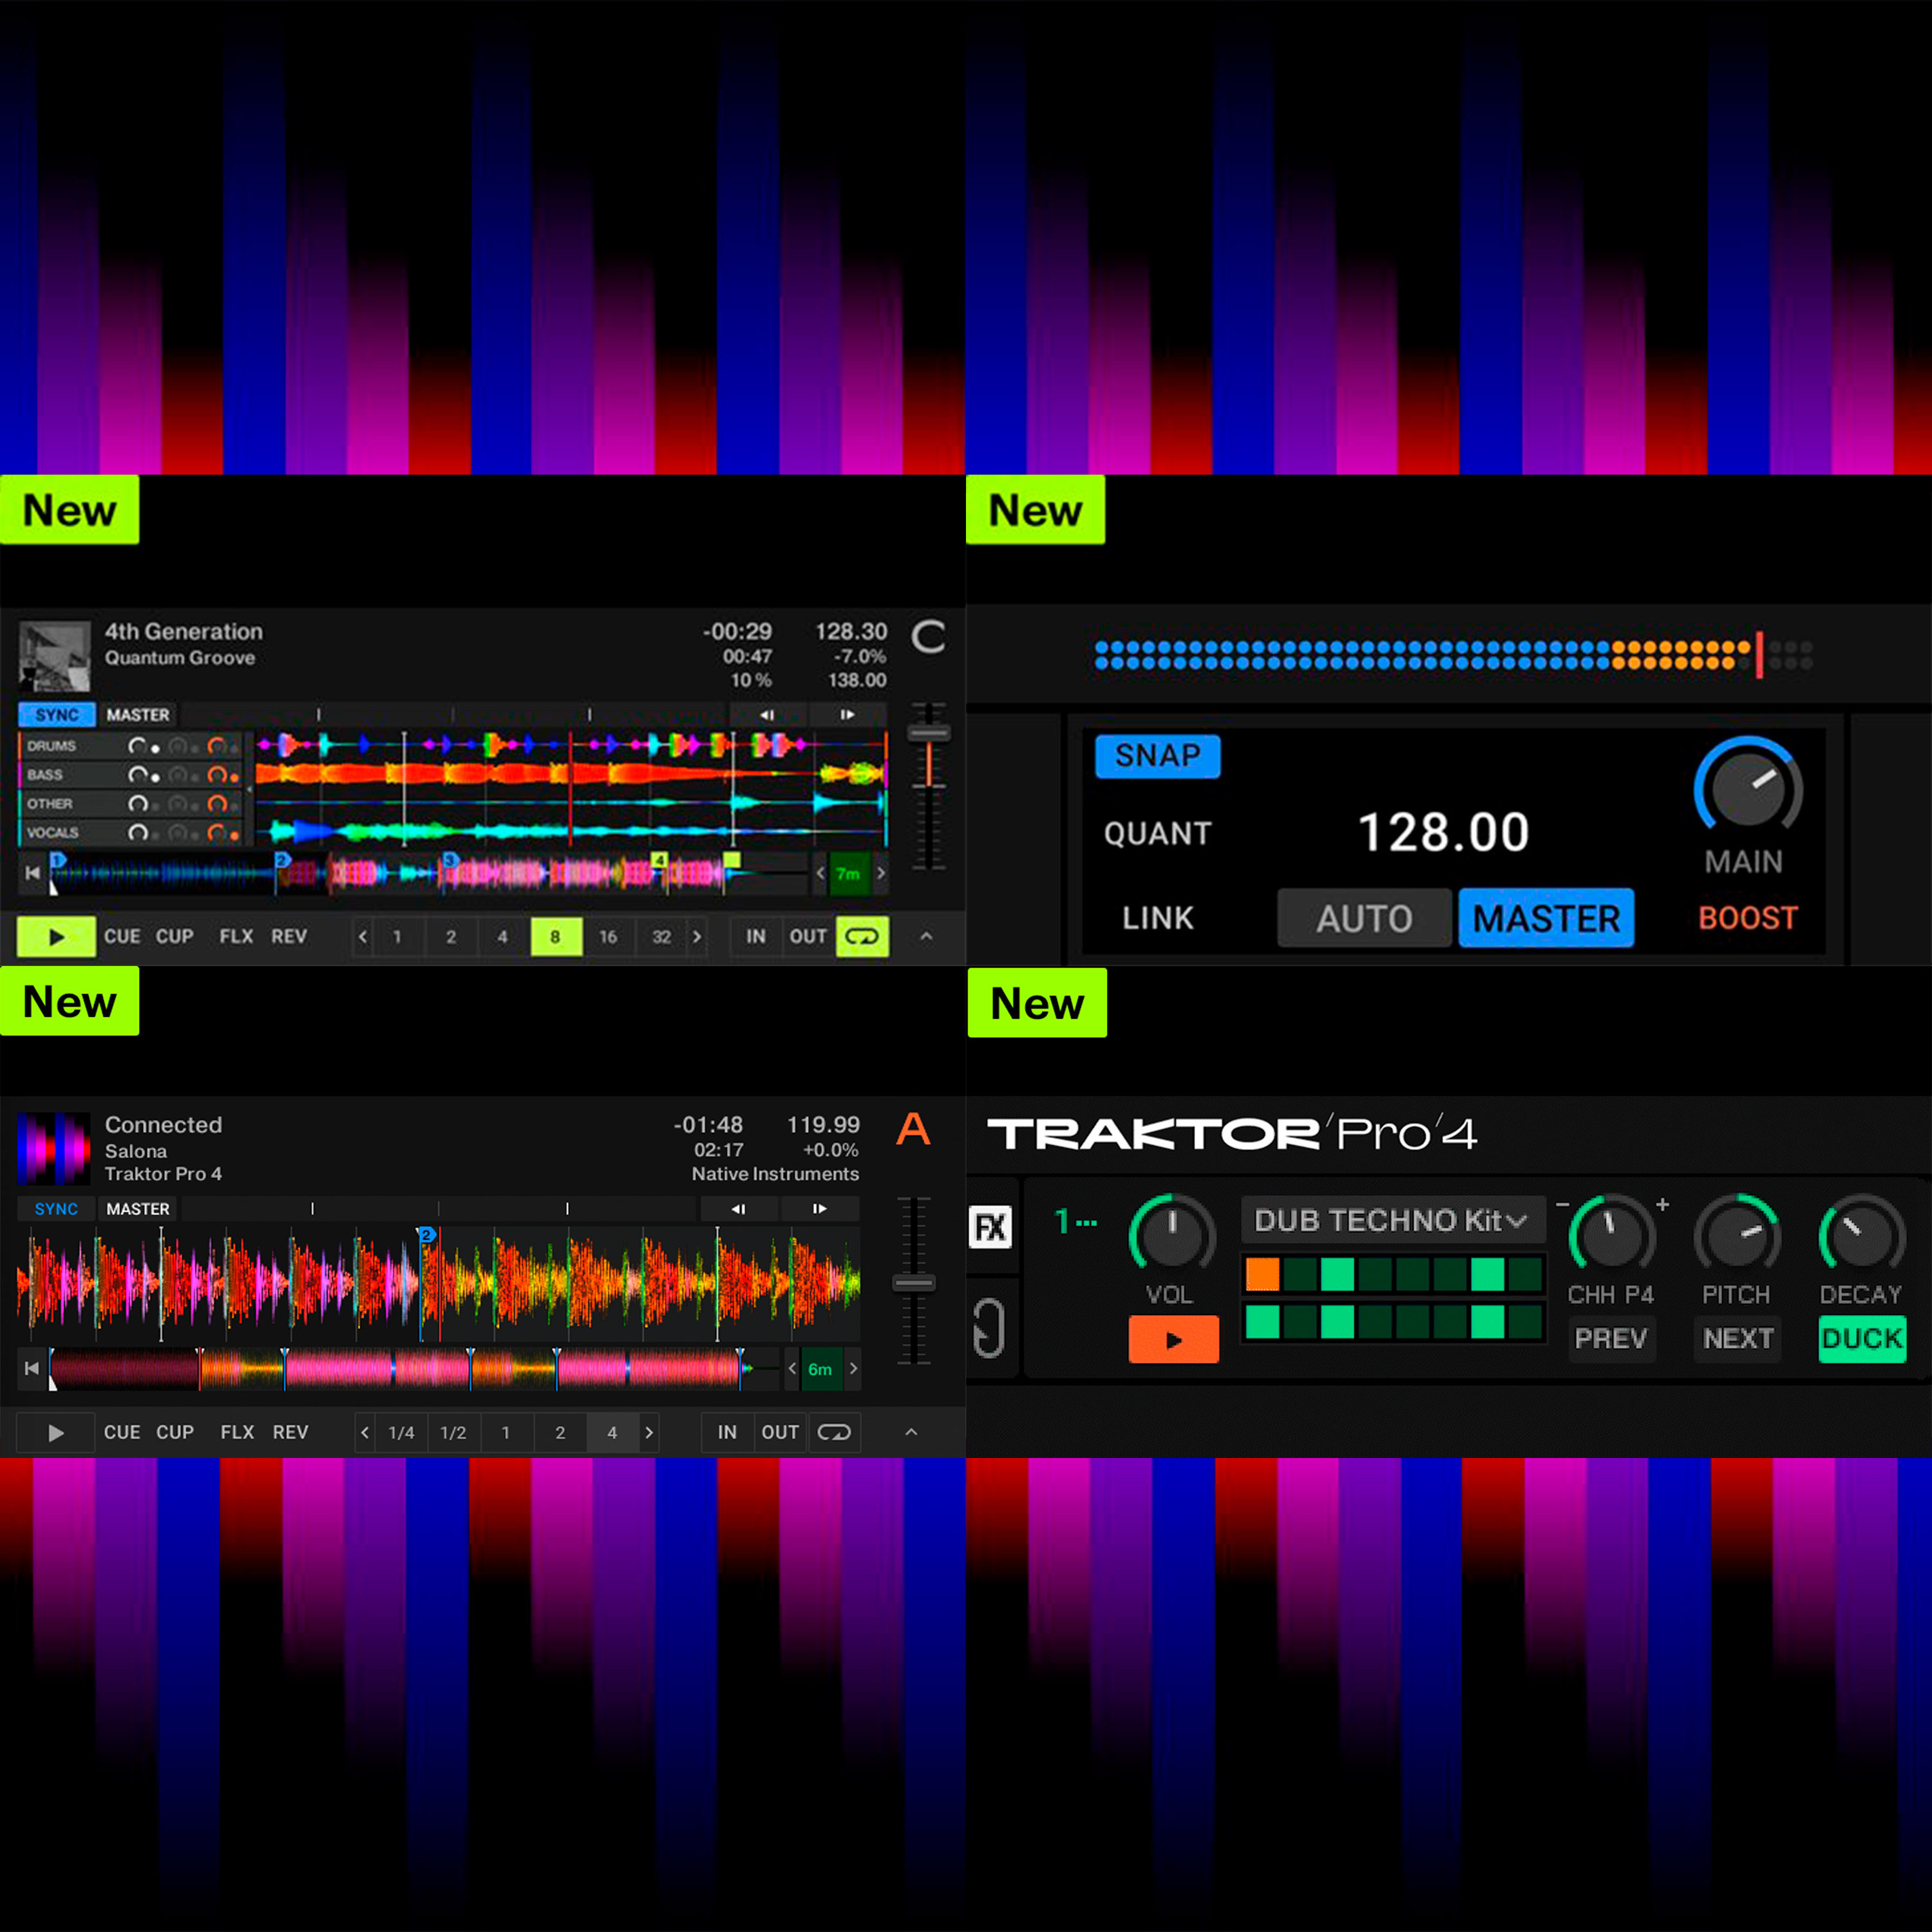Collapse deck C's advanced panel chevron

(926, 937)
